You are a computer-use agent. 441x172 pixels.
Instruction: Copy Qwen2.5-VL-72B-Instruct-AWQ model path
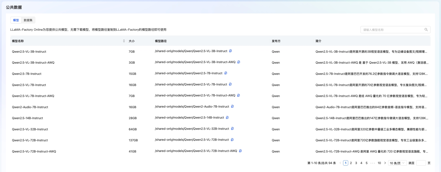click(x=241, y=151)
